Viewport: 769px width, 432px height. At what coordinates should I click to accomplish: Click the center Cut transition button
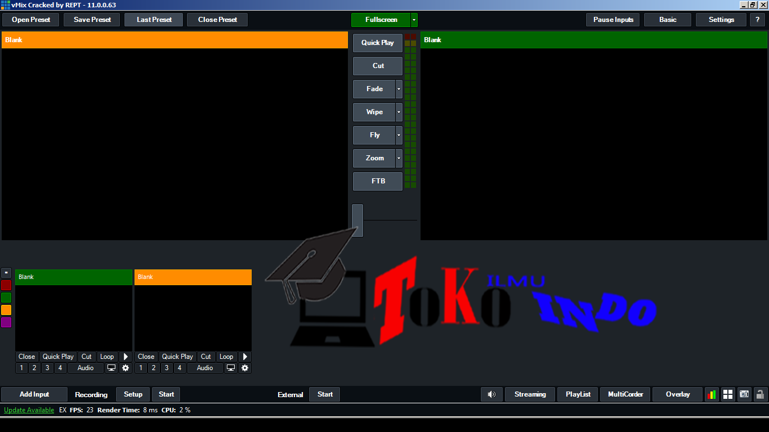pos(378,66)
